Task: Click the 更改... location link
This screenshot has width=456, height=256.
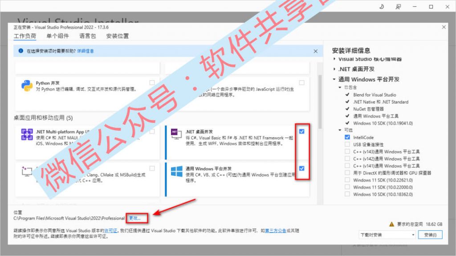Action: tap(134, 218)
